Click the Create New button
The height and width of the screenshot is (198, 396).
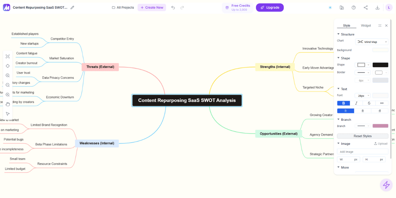click(x=152, y=8)
